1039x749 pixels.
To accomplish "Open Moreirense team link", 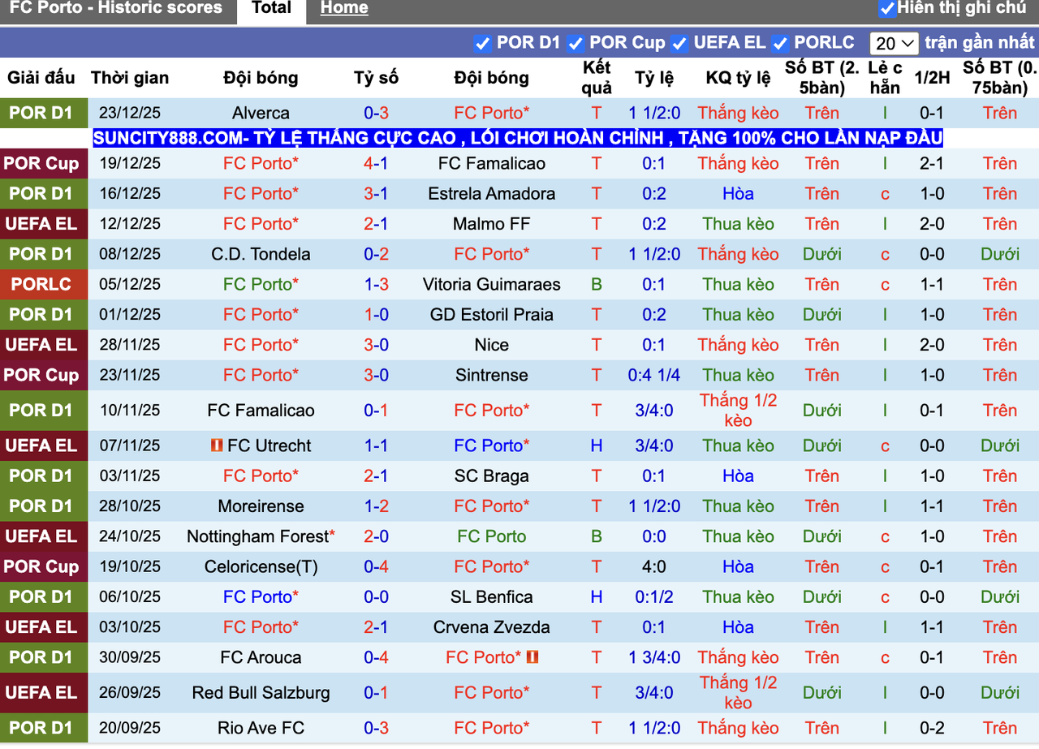I will point(261,506).
